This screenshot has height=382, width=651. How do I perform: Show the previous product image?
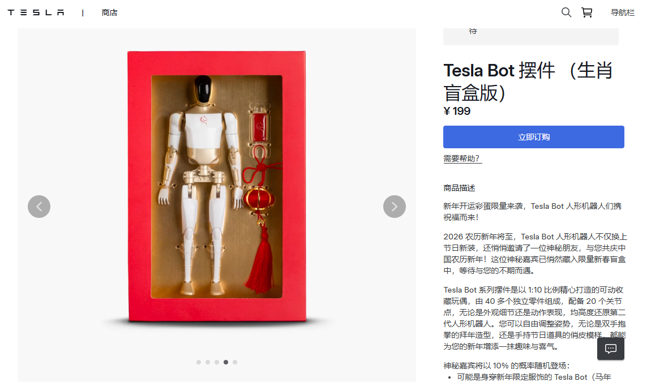click(x=39, y=207)
